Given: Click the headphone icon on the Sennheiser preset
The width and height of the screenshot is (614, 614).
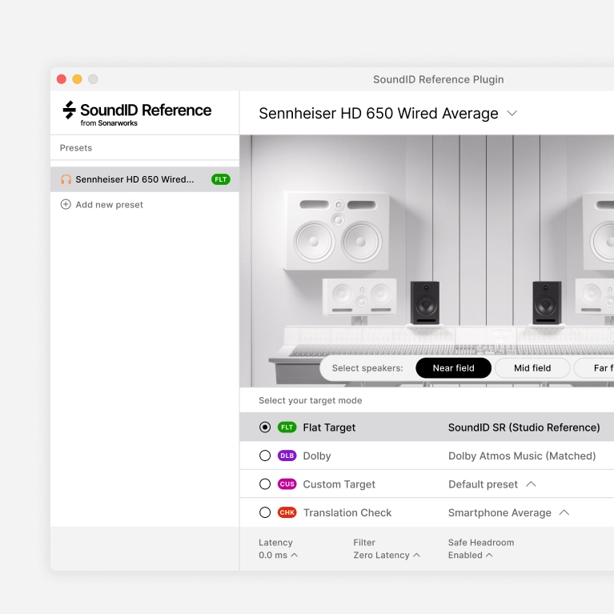Looking at the screenshot, I should point(66,179).
